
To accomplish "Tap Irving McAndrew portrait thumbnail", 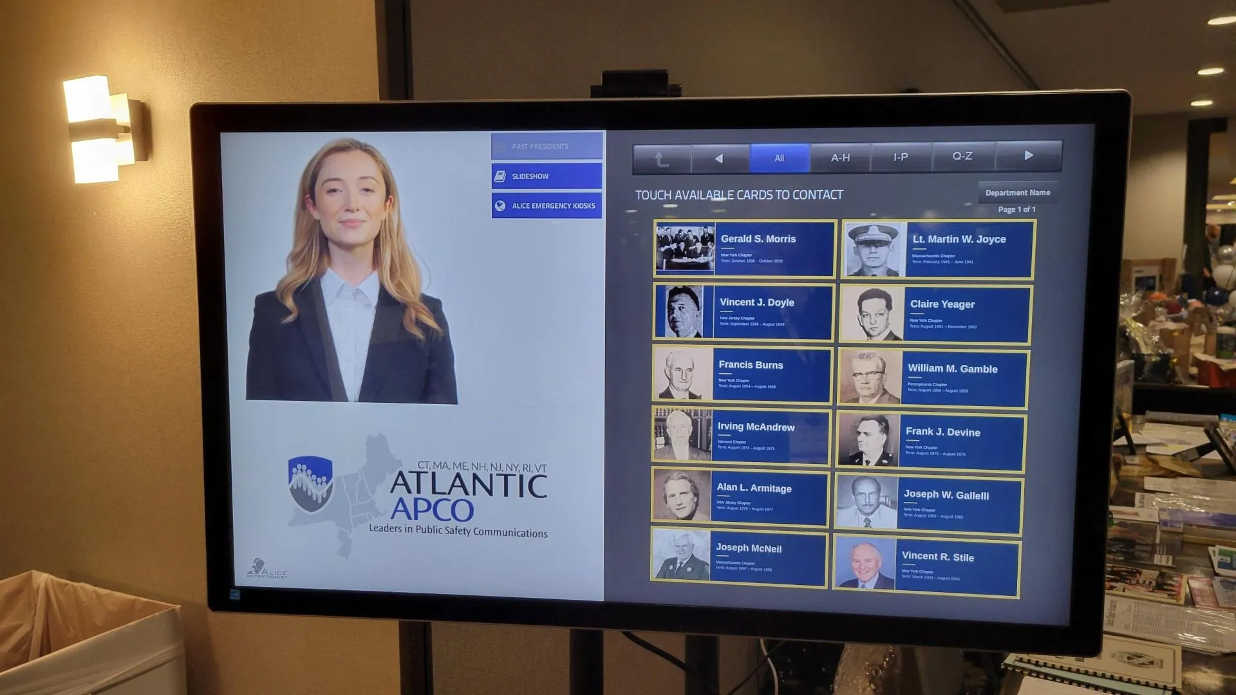I will [x=682, y=435].
